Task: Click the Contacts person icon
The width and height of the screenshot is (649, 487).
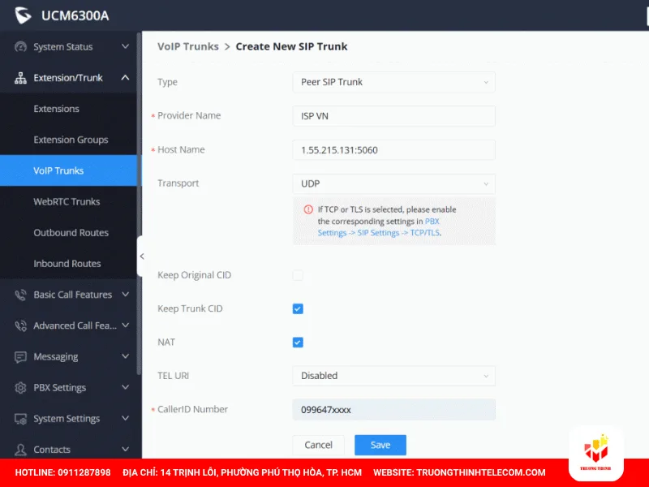Action: click(20, 450)
